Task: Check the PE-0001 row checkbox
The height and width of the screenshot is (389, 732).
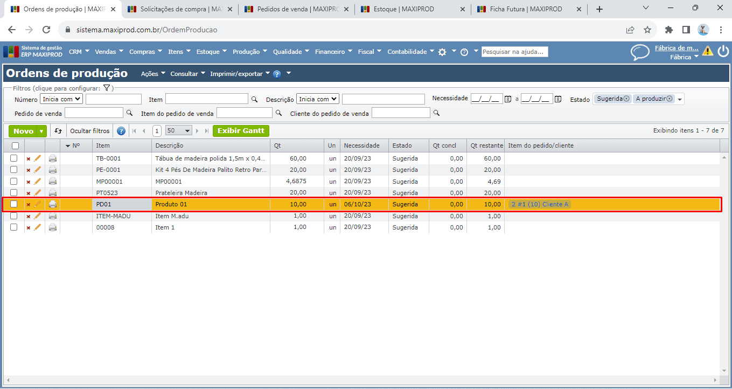Action: coord(14,170)
